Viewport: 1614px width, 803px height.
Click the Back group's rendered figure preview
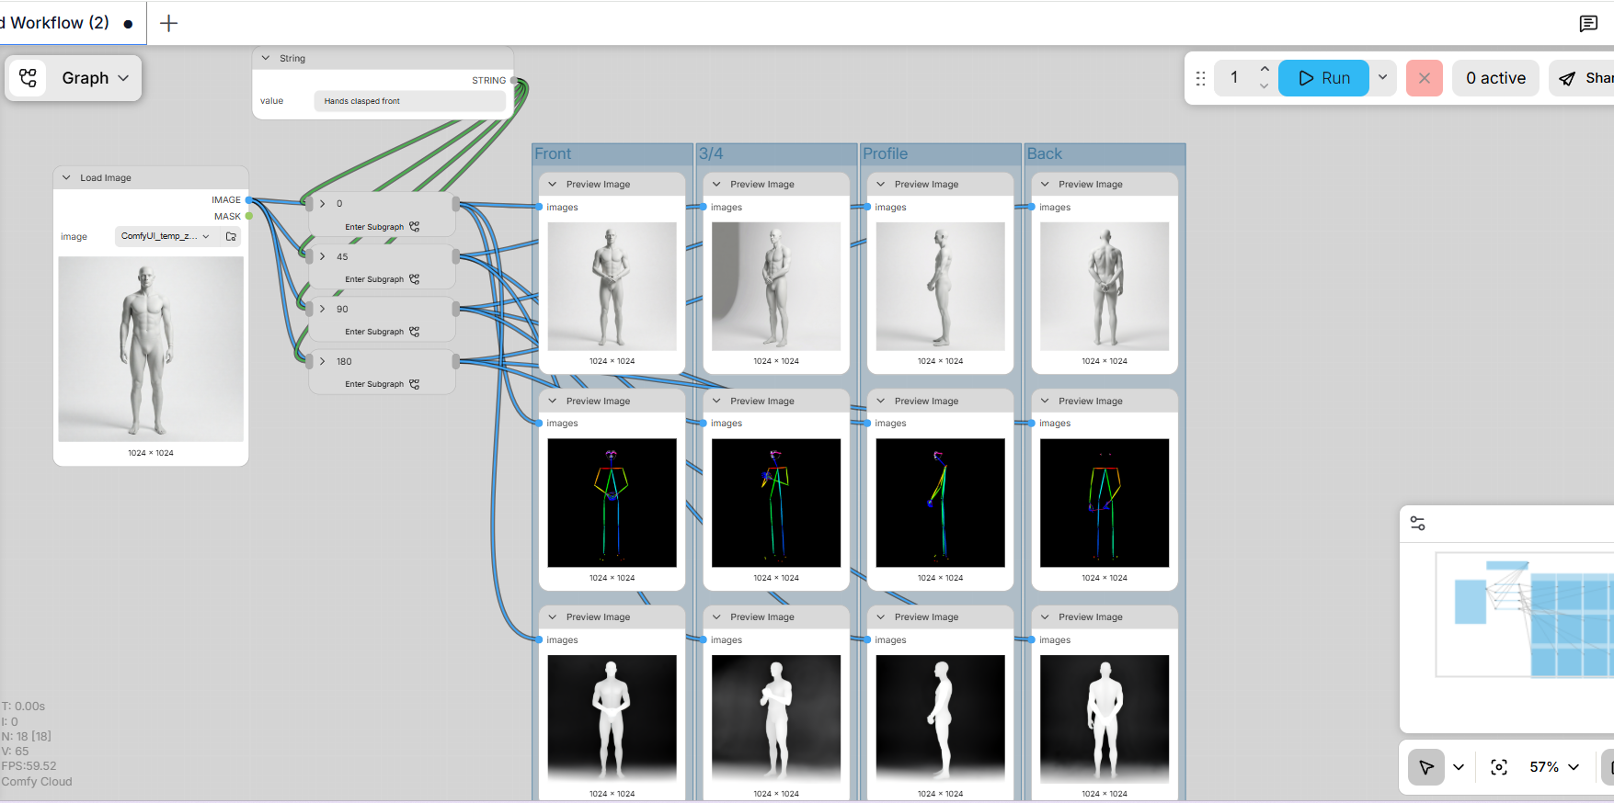coord(1105,287)
